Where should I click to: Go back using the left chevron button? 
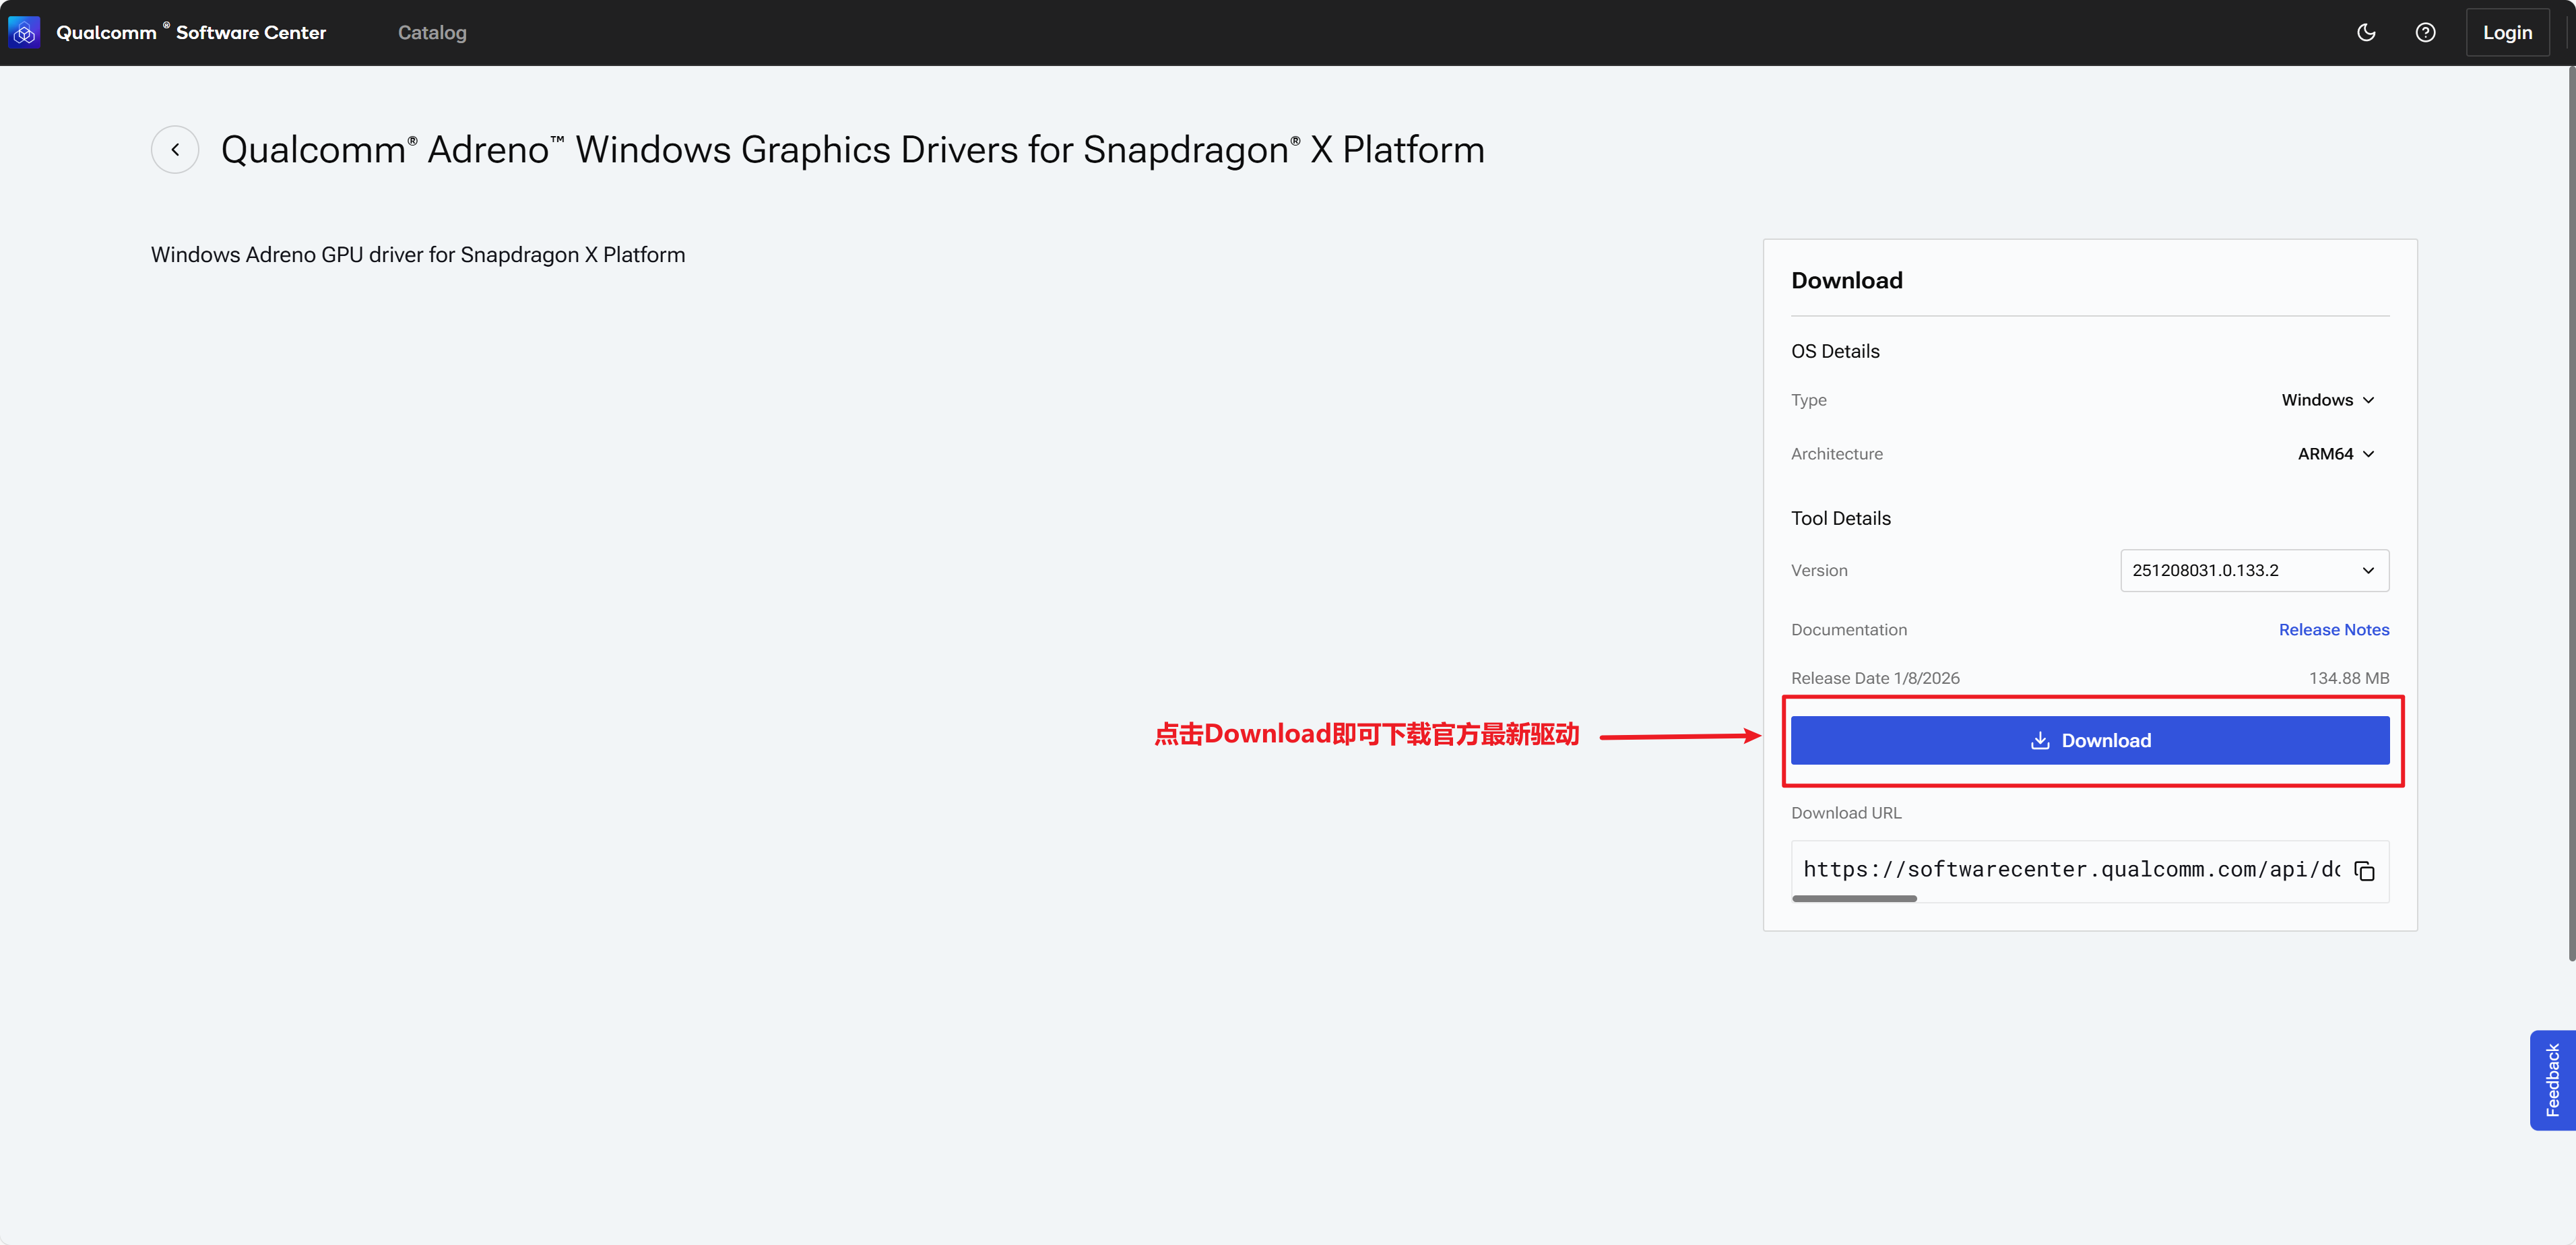click(175, 150)
